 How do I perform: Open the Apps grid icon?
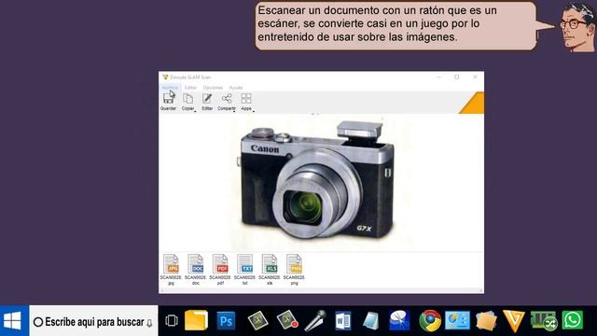click(x=246, y=99)
